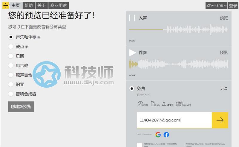Continue with Facebook icon
This screenshot has width=239, height=147.
(x=166, y=135)
